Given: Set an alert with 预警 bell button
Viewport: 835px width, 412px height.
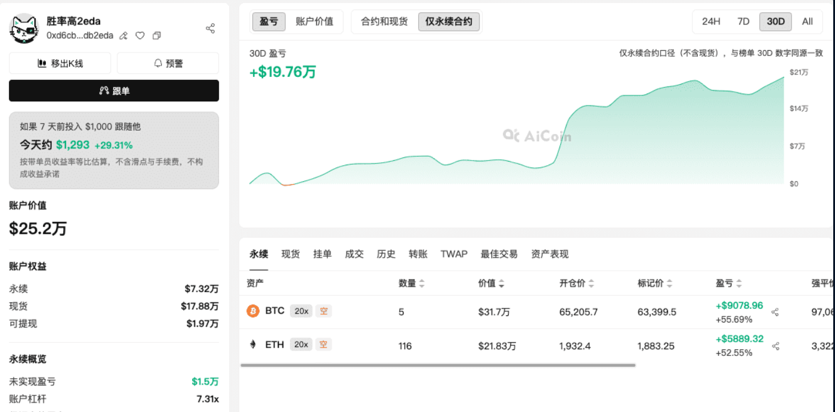Looking at the screenshot, I should pyautogui.click(x=168, y=63).
